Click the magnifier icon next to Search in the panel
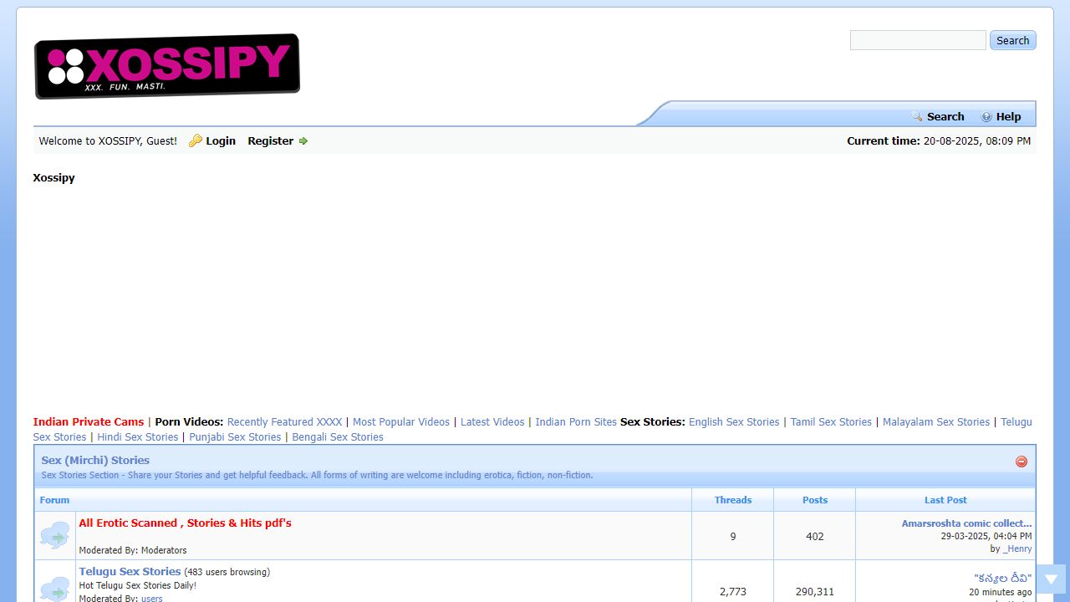This screenshot has height=602, width=1070. tap(917, 116)
